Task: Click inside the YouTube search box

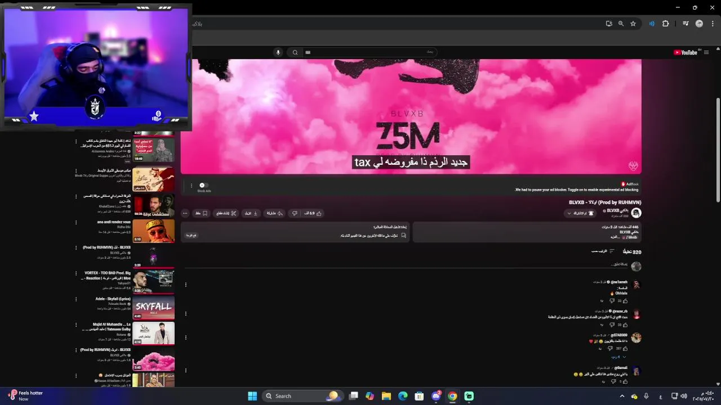Action: click(x=369, y=52)
